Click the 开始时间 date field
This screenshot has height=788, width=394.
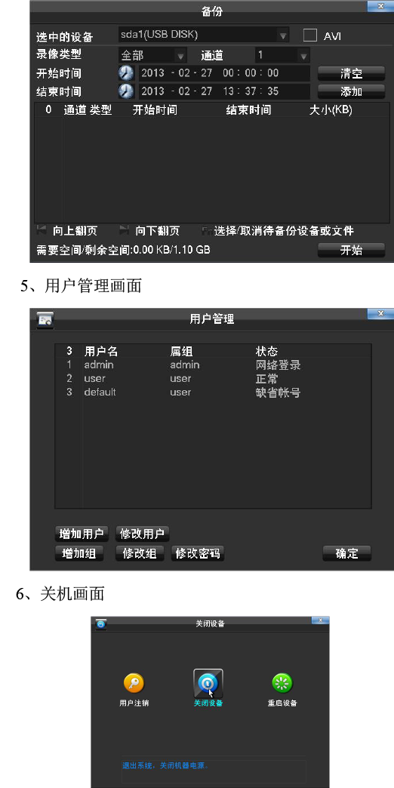[x=224, y=73]
